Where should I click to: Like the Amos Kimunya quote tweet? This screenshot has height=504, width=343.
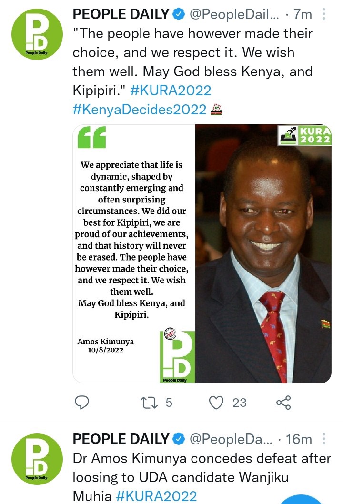tap(216, 403)
